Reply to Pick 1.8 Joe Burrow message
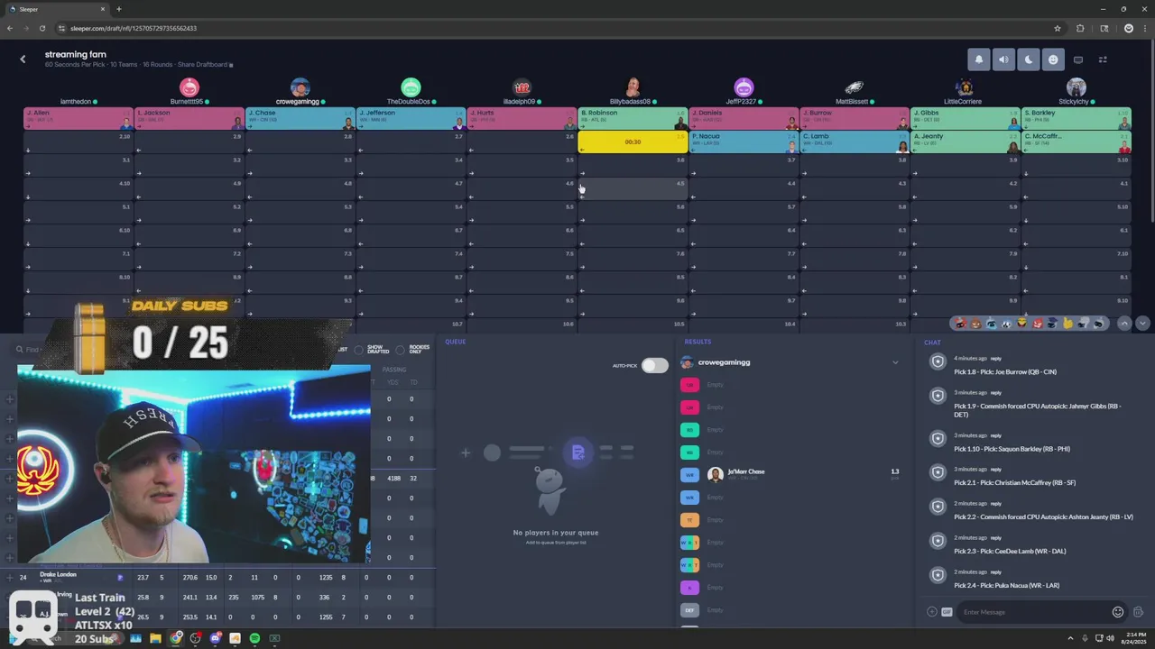This screenshot has width=1155, height=649. (996, 359)
